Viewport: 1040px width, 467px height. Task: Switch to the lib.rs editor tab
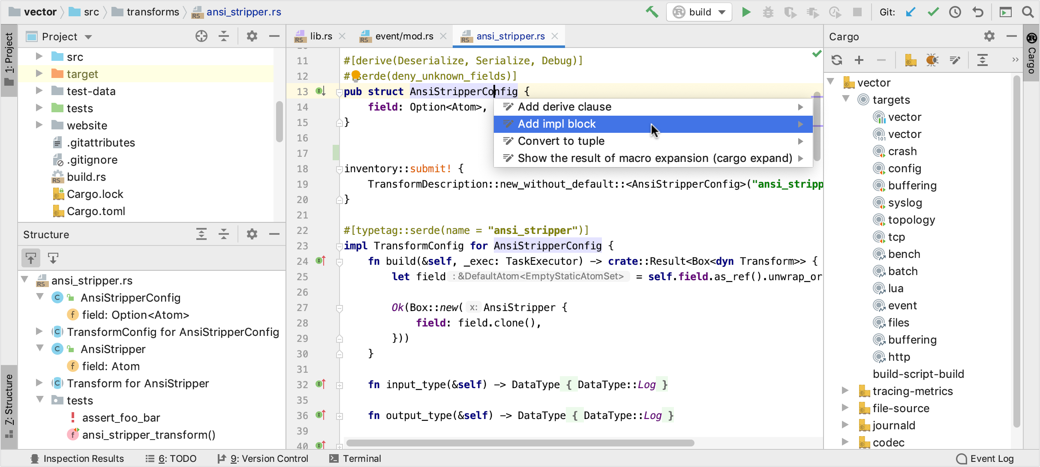click(320, 36)
